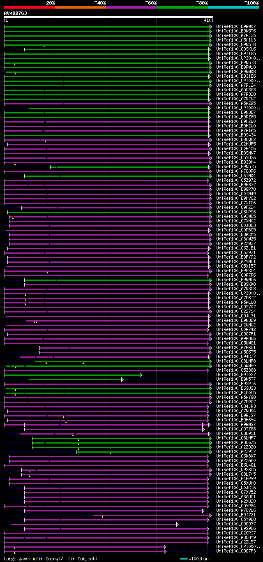Open hit UniRef100_Q8LPS6
263x562 pixels.
click(x=236, y=212)
